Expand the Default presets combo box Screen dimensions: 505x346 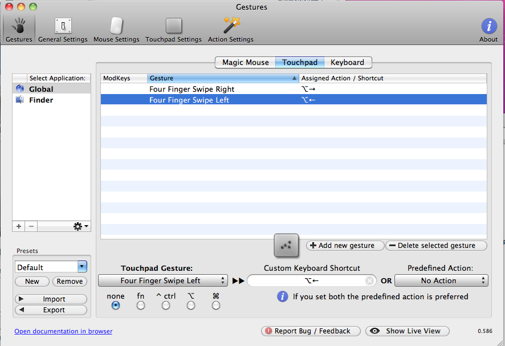pyautogui.click(x=82, y=267)
